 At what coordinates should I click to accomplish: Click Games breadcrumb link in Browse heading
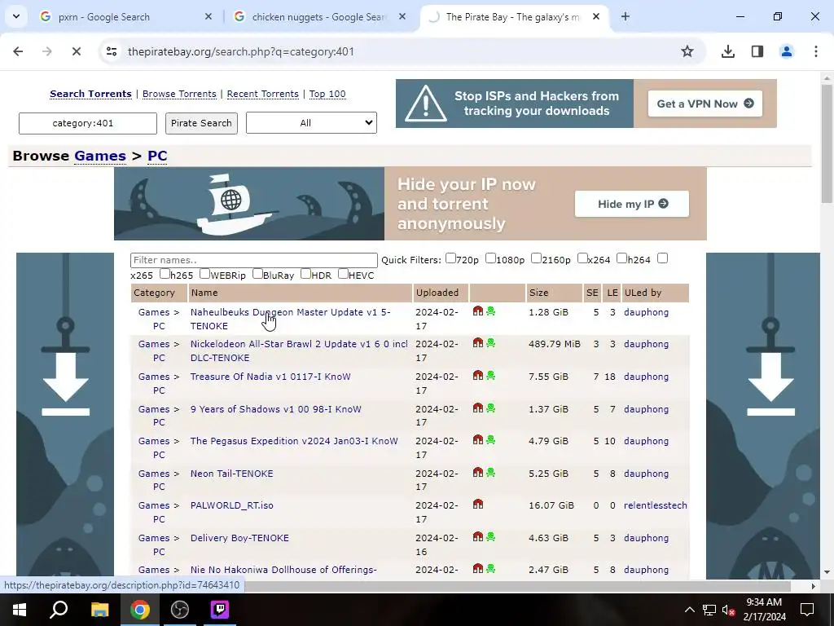pos(100,156)
